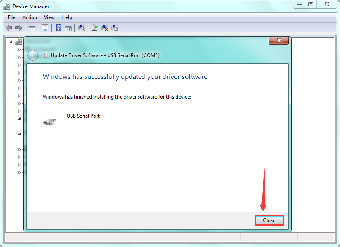Click 'Windows has successfully updated your driver software' heading
The width and height of the screenshot is (340, 247).
125,76
